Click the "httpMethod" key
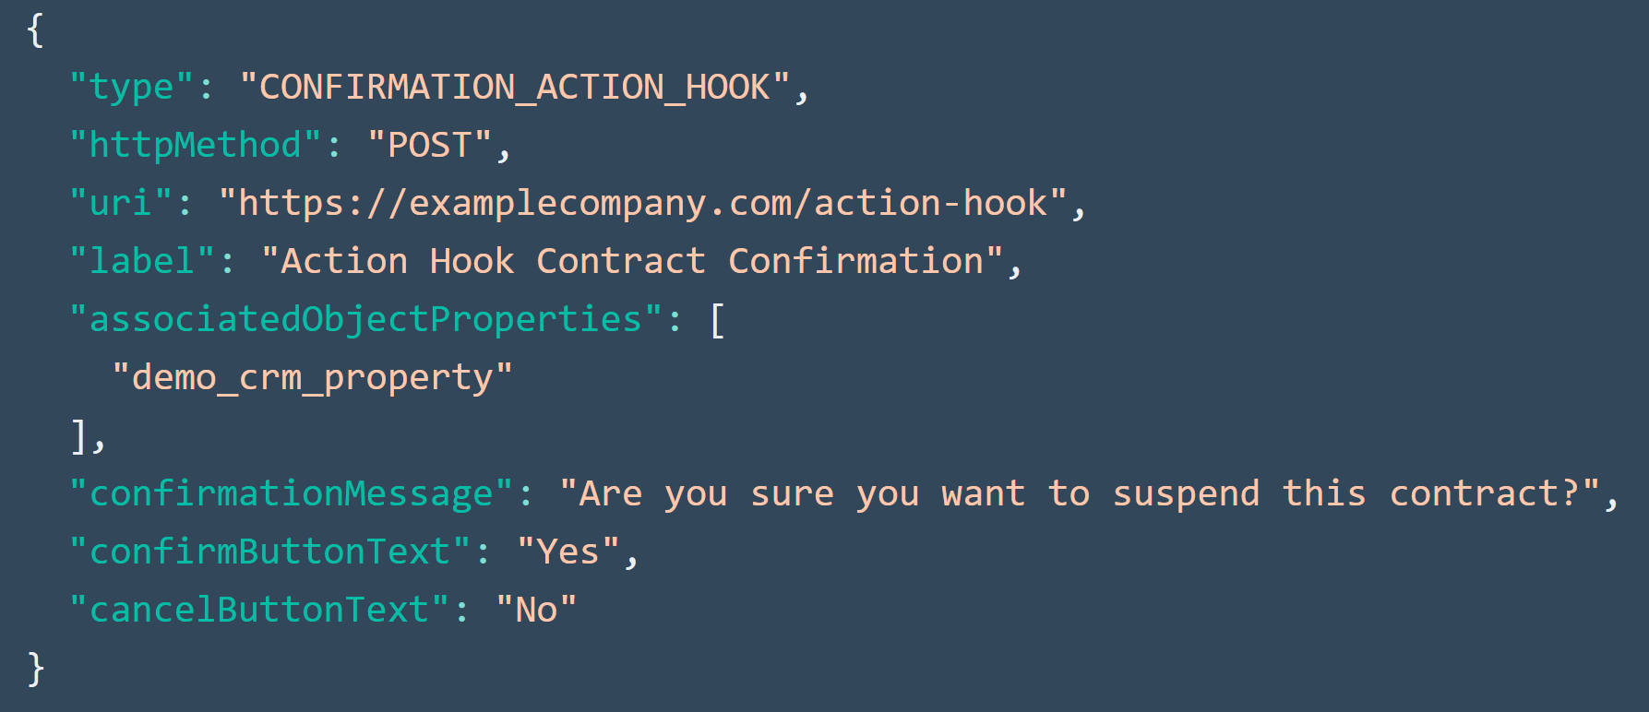Image resolution: width=1649 pixels, height=712 pixels. [x=195, y=146]
